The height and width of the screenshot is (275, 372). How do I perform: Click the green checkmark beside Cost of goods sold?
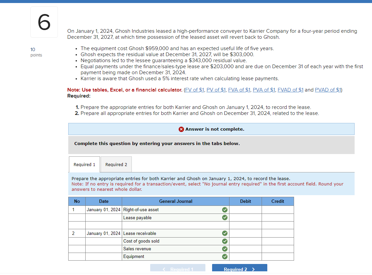tap(224, 241)
